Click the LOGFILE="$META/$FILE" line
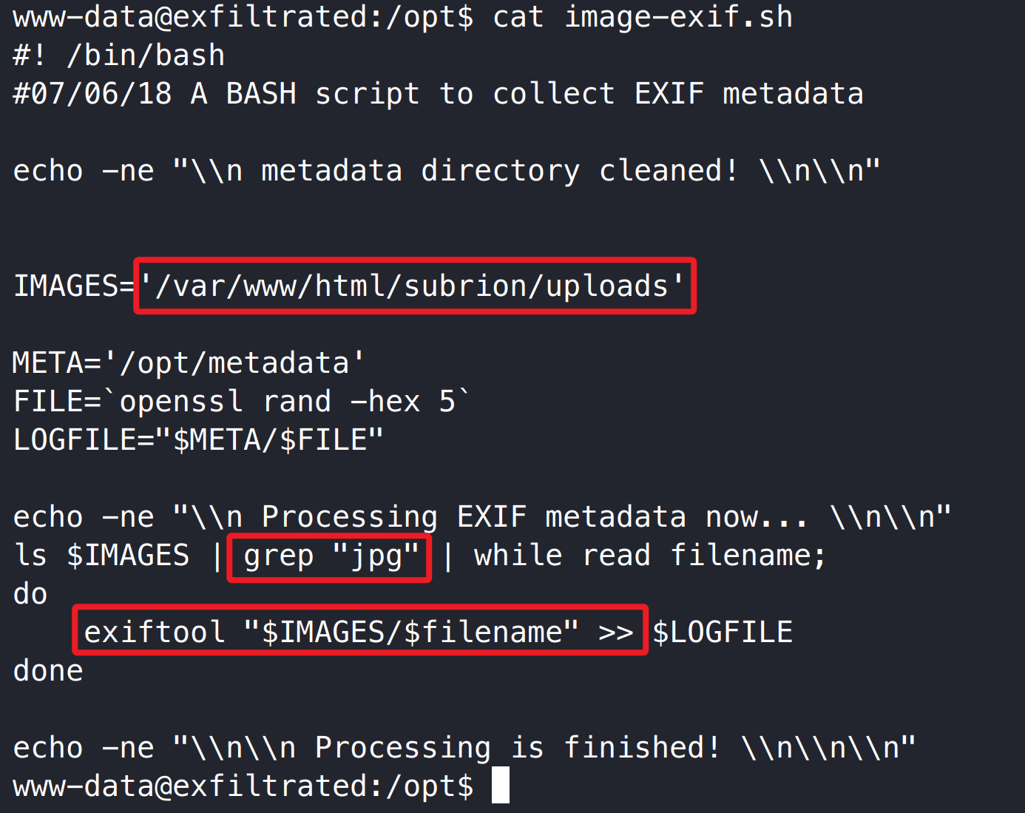Viewport: 1025px width, 813px height. [x=198, y=440]
